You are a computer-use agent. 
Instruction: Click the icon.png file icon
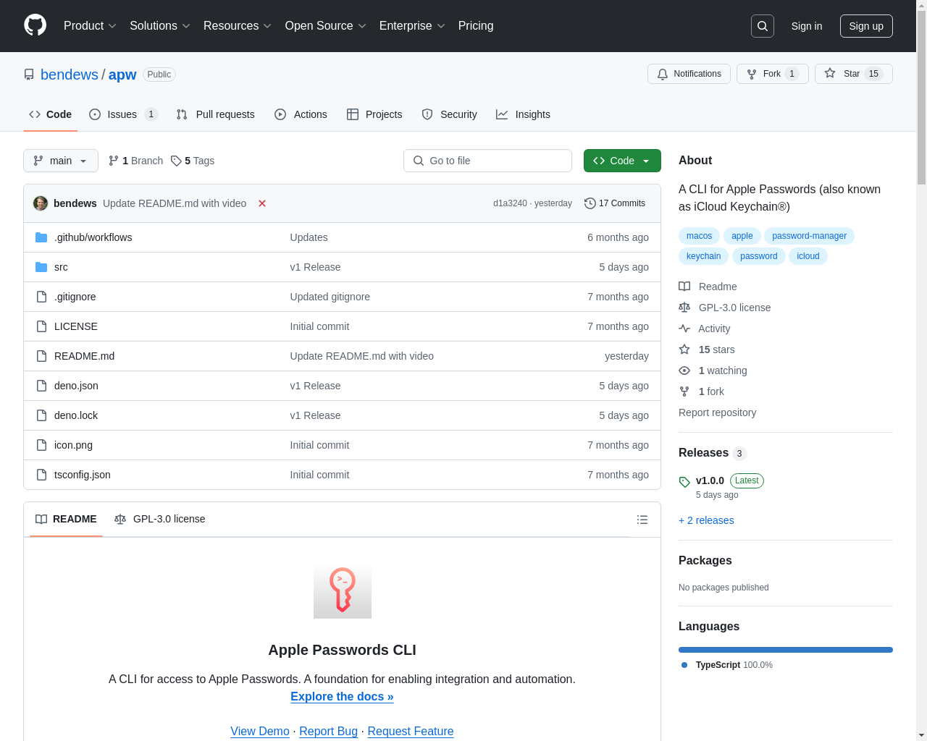pos(41,445)
